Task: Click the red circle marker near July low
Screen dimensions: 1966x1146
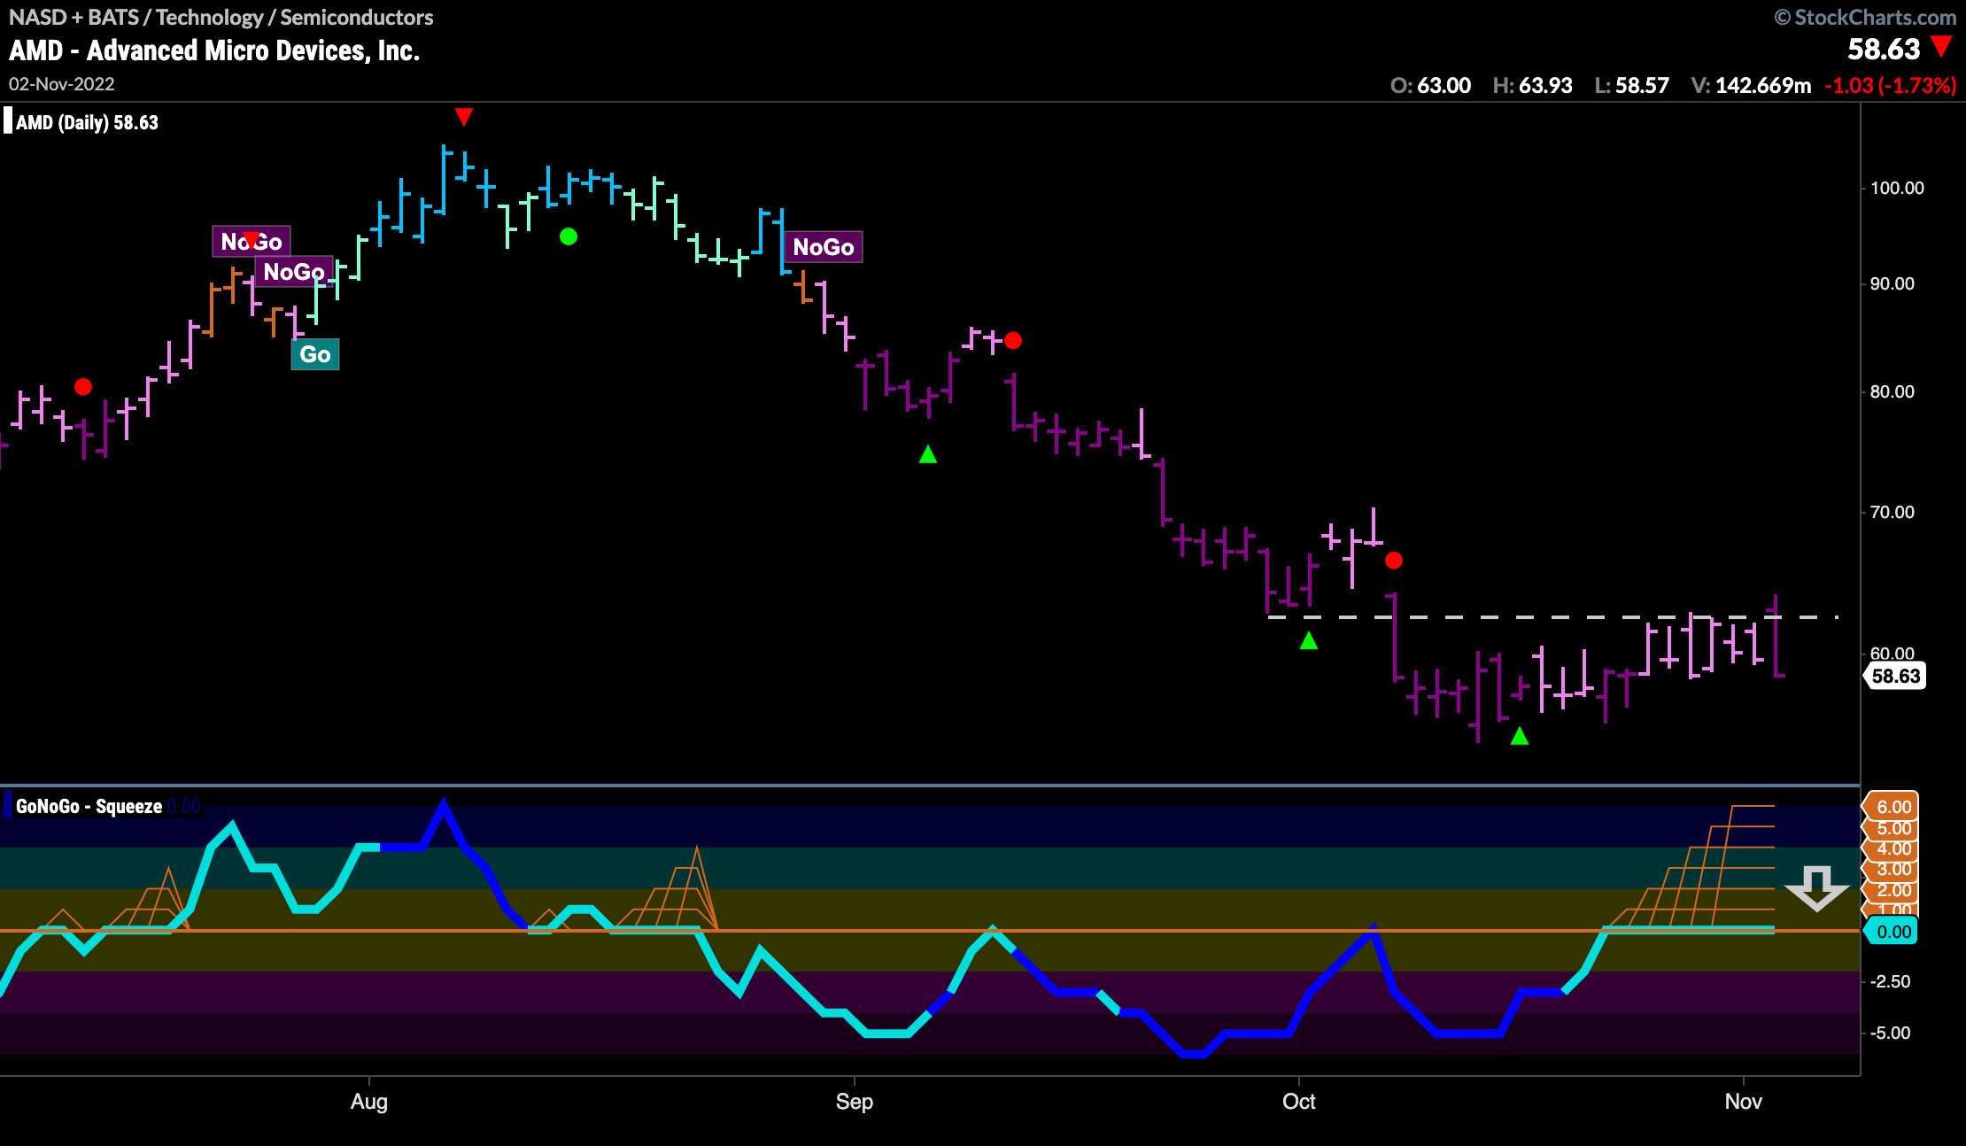Action: 83,387
